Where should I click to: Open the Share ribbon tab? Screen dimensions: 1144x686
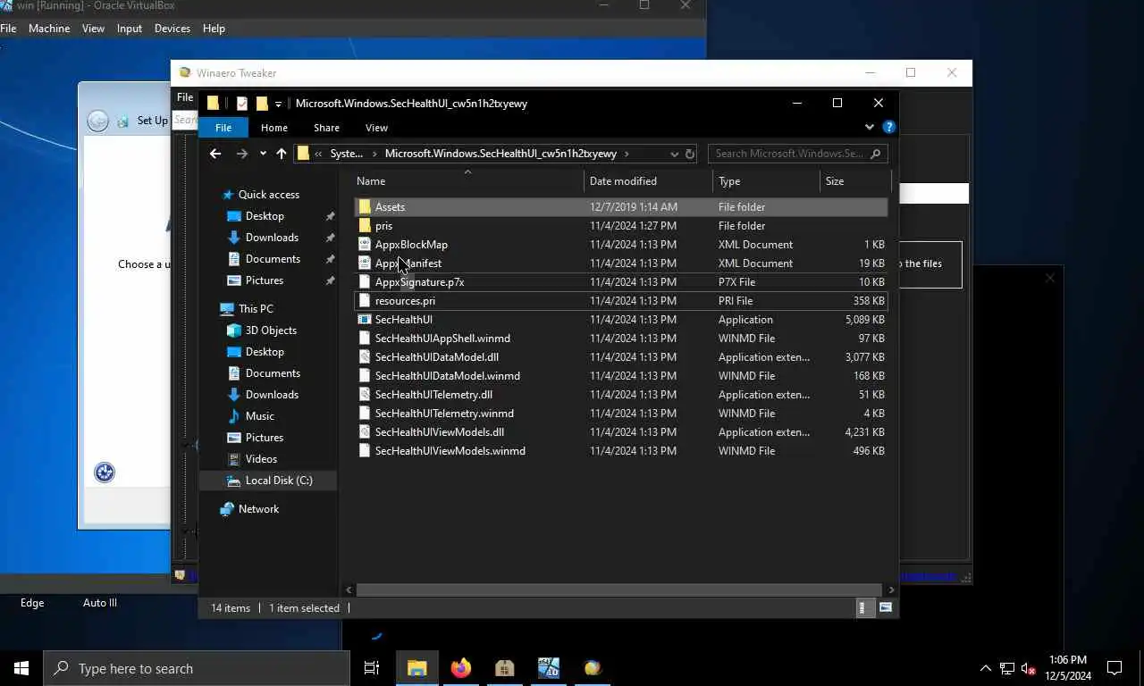[x=326, y=128]
